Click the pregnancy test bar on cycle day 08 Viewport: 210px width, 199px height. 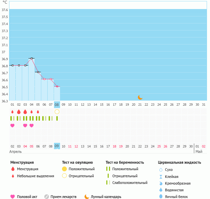(57, 118)
